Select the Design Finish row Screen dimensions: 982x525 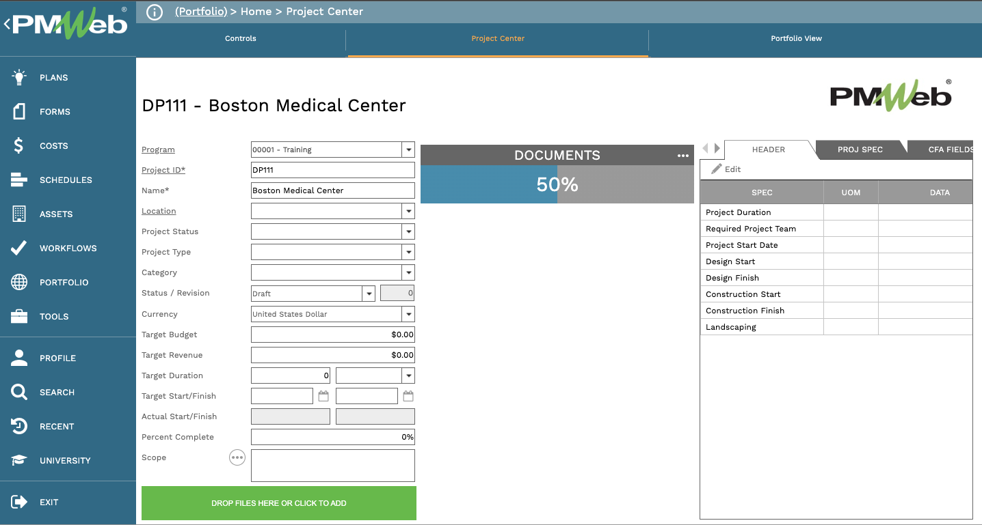[836, 278]
